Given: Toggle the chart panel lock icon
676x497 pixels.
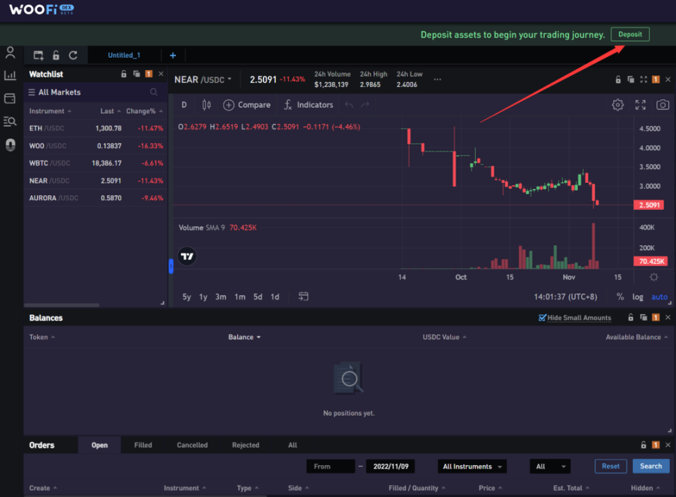Looking at the screenshot, I should 618,79.
